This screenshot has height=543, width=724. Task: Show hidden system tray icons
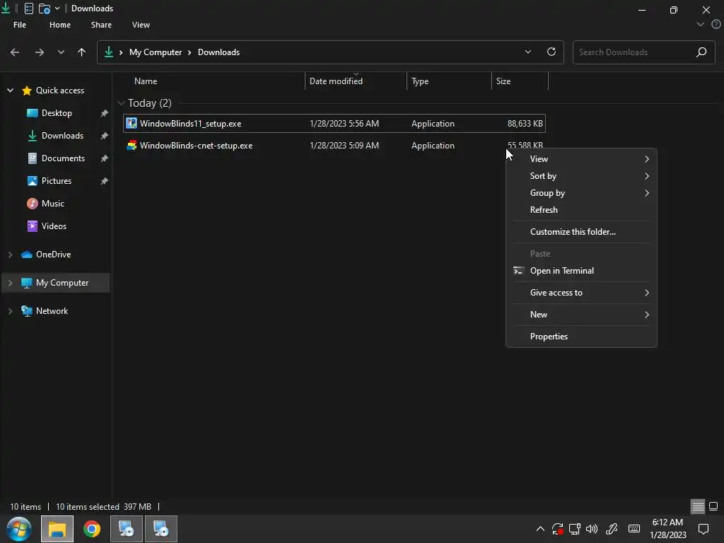point(540,529)
